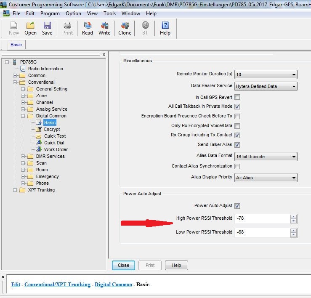Expand the Phone folder

pos(23,184)
